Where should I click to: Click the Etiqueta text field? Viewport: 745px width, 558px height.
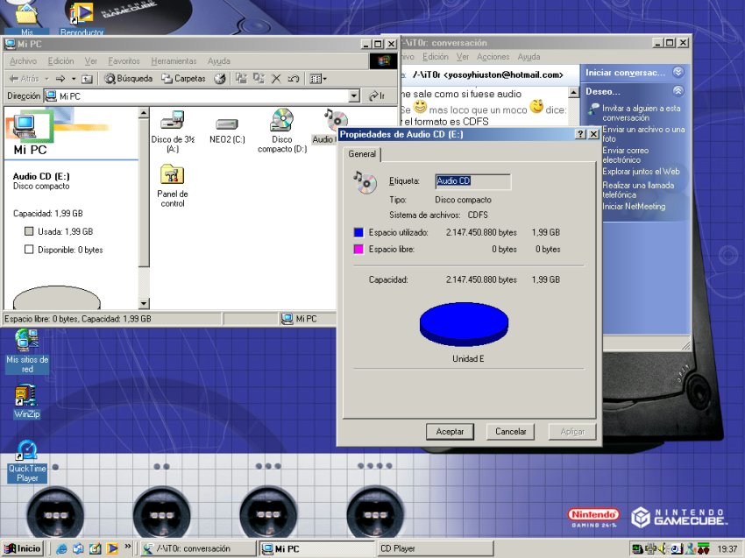472,181
